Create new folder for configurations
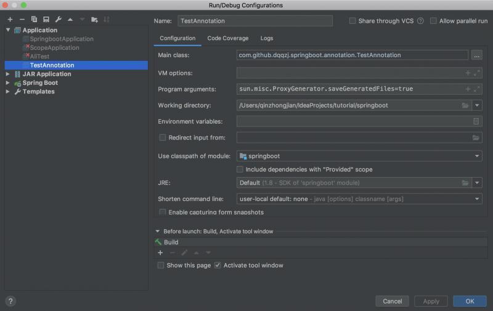493x311 pixels. (x=94, y=20)
